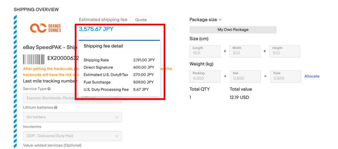Screen dimensions: 338x149
Task: Click the Service Type help icon
Action: (49, 89)
